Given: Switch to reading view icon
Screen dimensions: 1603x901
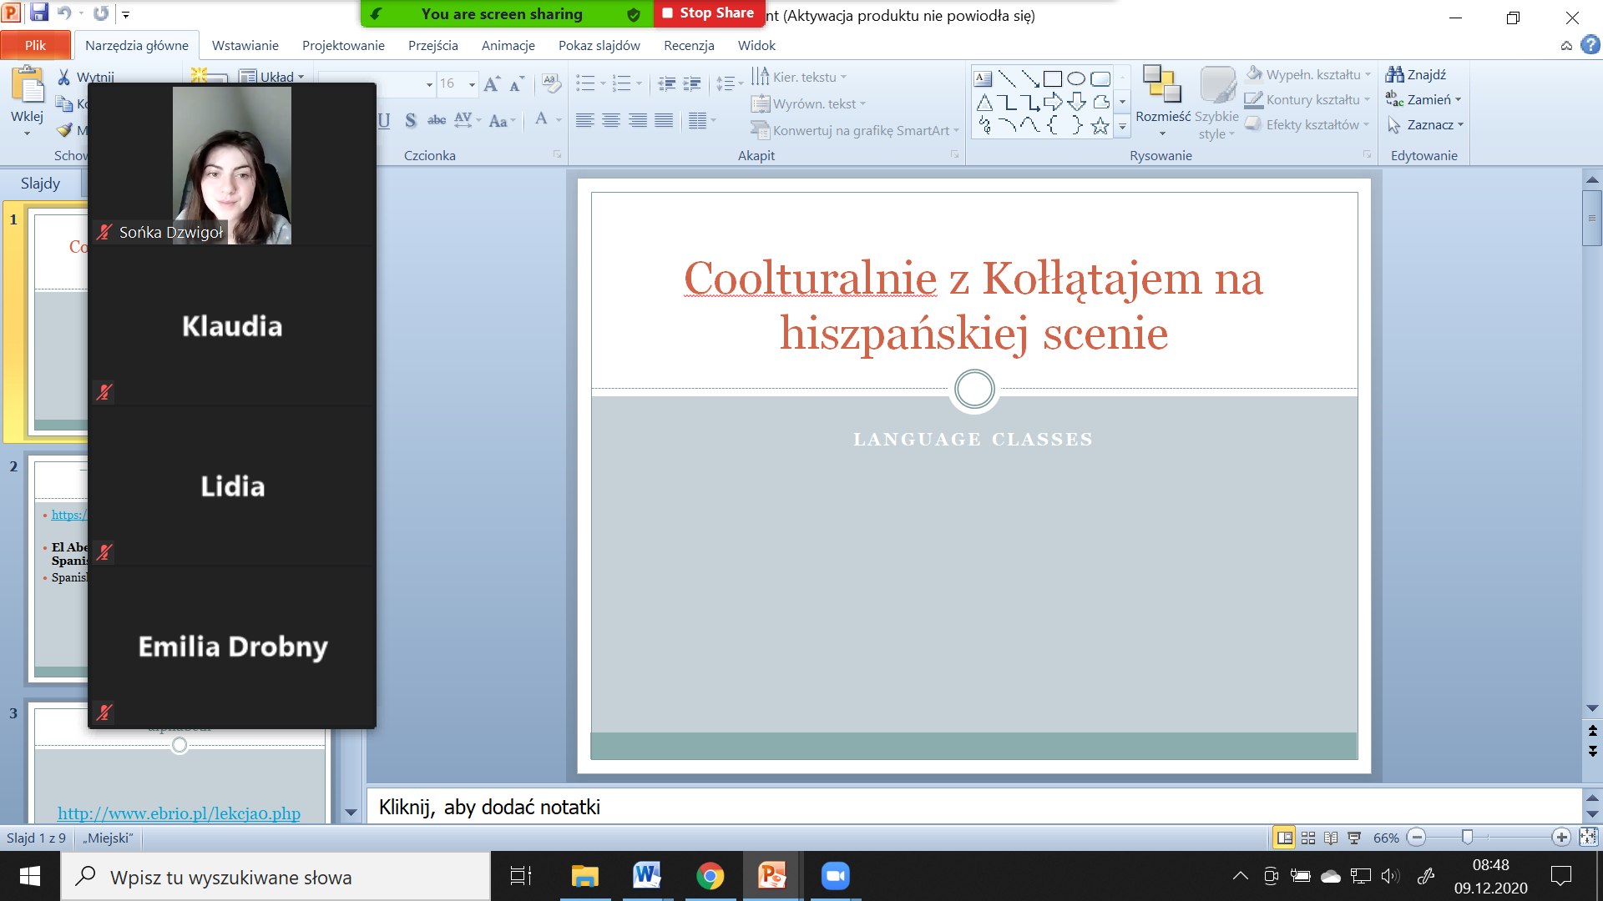Looking at the screenshot, I should click(x=1331, y=837).
